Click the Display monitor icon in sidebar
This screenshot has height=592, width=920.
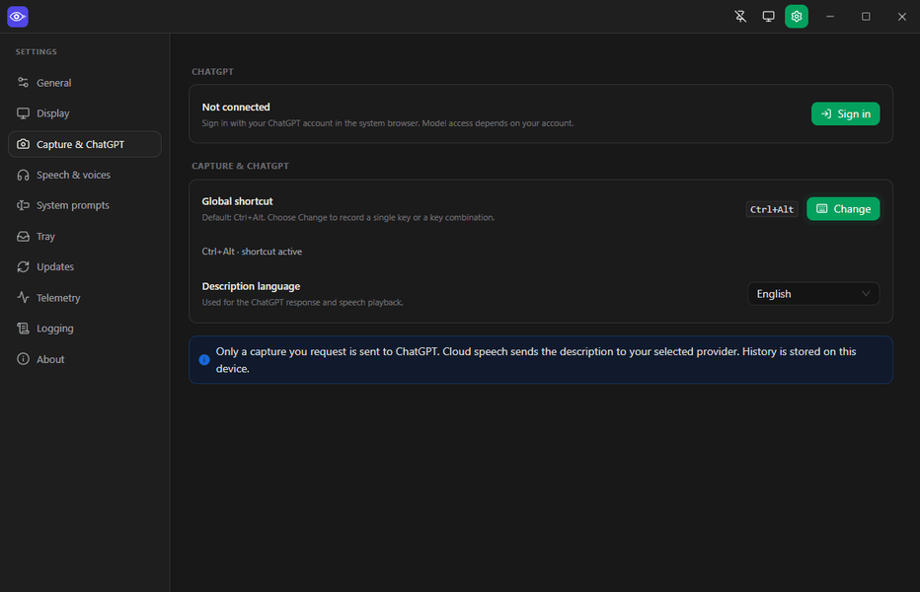23,113
